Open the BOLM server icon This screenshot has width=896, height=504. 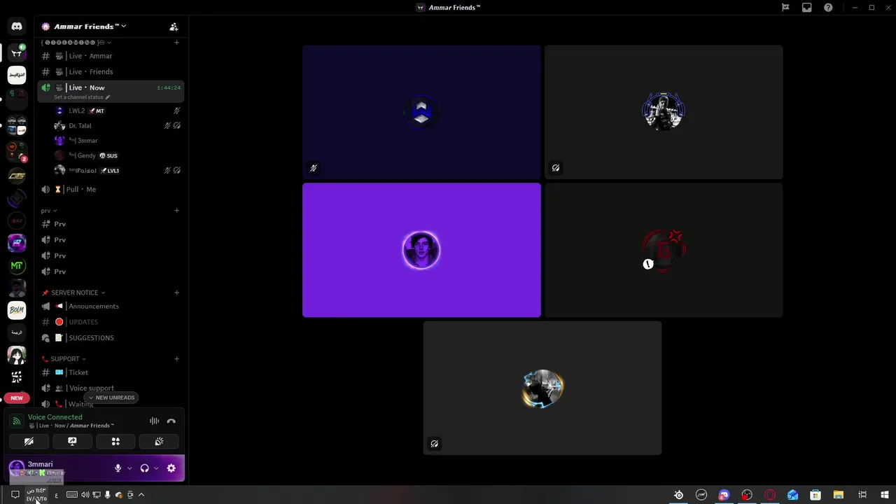[17, 309]
